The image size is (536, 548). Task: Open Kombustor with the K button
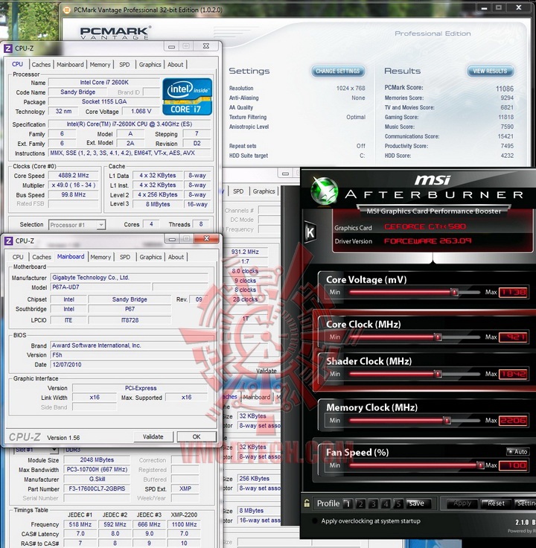310,232
